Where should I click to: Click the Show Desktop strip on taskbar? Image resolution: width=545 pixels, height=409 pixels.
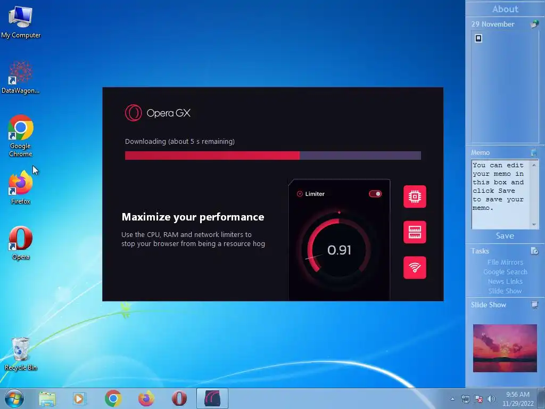[541, 398]
